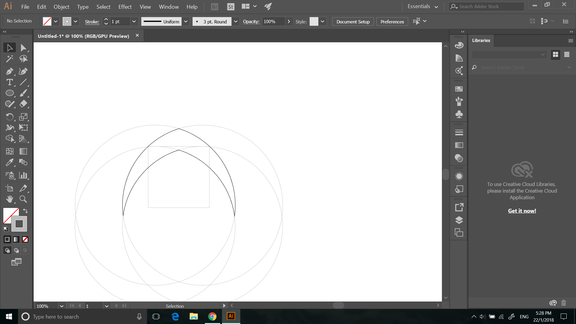The image size is (576, 324).
Task: Select the Type tool
Action: pos(9,82)
